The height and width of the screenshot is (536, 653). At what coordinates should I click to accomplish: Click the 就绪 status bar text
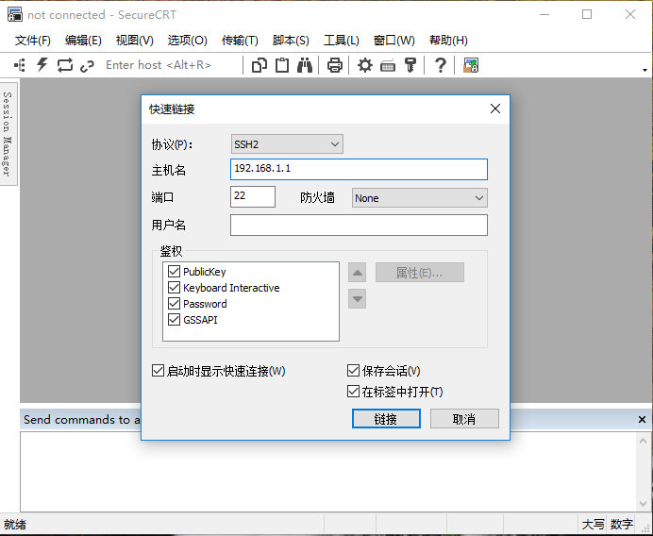click(15, 525)
